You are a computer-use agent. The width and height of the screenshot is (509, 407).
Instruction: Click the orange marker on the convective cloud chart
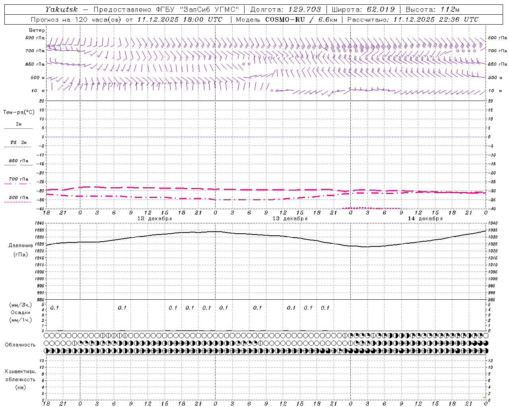coord(485,397)
